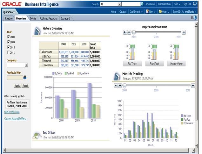Screen dimensions: 202x154
Task: Click the HomeView gauge button
Action: tap(176, 64)
